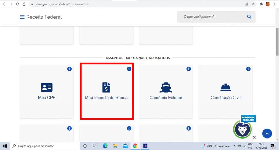Expand the hidden system tray icons chevron
279x150 pixels.
(x=234, y=146)
